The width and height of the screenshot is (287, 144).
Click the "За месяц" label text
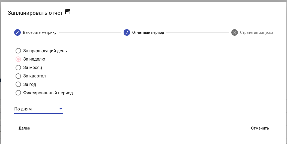[33, 68]
